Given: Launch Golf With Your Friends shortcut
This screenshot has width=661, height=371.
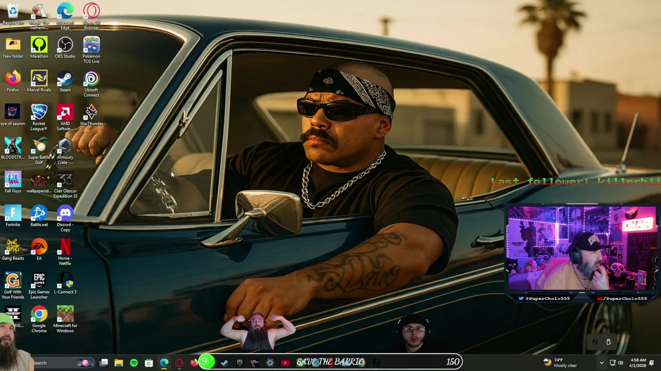Looking at the screenshot, I should 13,285.
